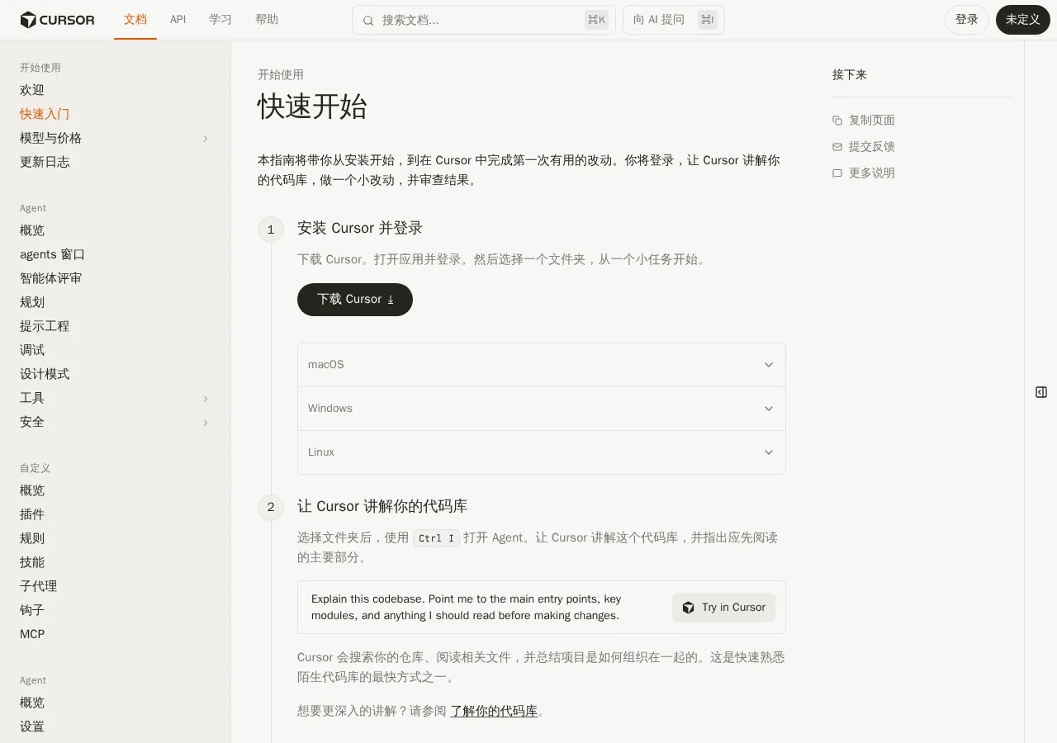Image resolution: width=1057 pixels, height=743 pixels.
Task: Expand the 工具 sidebar section
Action: pyautogui.click(x=206, y=399)
